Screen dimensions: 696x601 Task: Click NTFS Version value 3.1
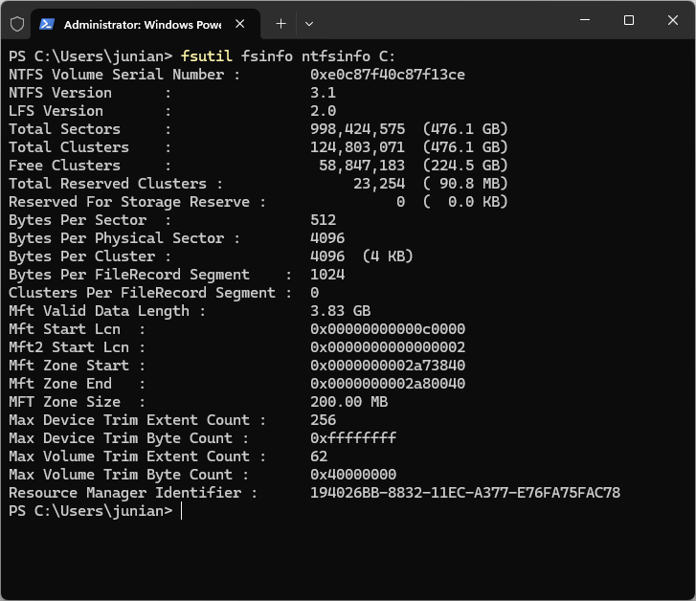point(324,93)
